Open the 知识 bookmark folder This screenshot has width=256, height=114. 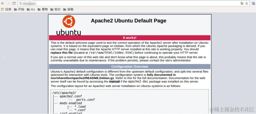tap(55, 9)
